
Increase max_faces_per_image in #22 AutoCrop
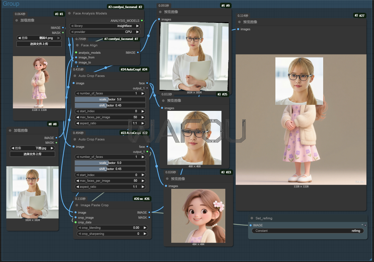coord(143,181)
